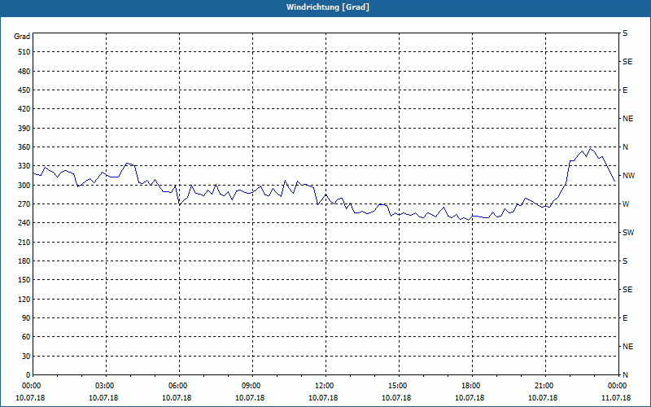Click the 21:00 time axis label
The image size is (651, 407).
543,386
